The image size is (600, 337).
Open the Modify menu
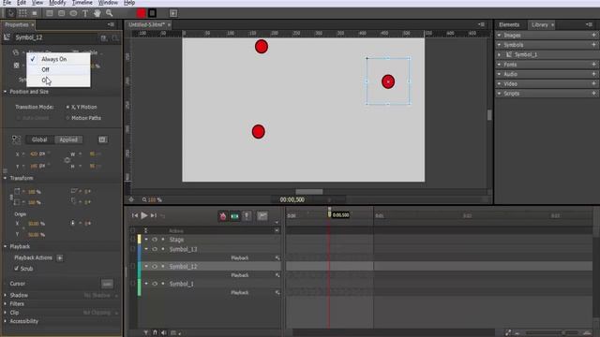click(57, 3)
